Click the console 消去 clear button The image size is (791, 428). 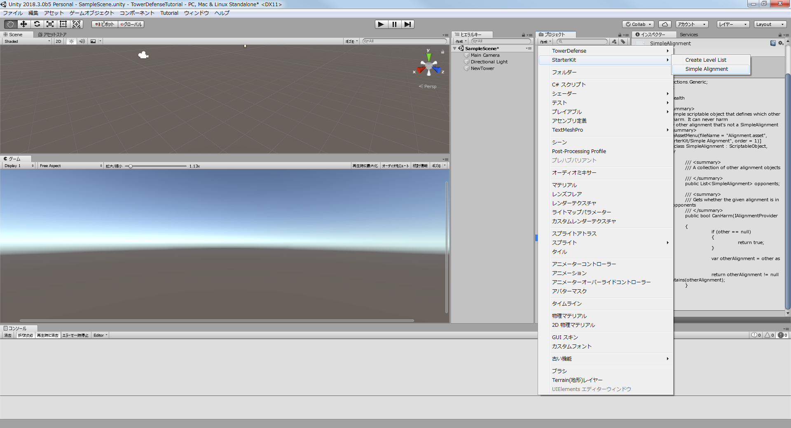point(8,335)
